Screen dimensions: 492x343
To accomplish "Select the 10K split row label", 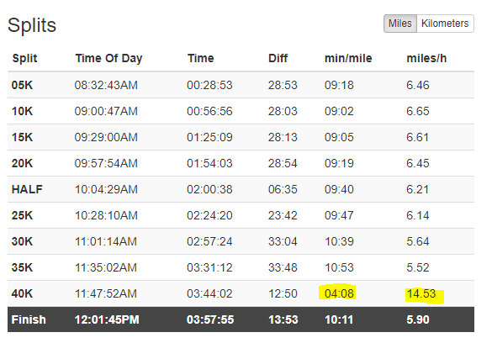I will click(22, 111).
